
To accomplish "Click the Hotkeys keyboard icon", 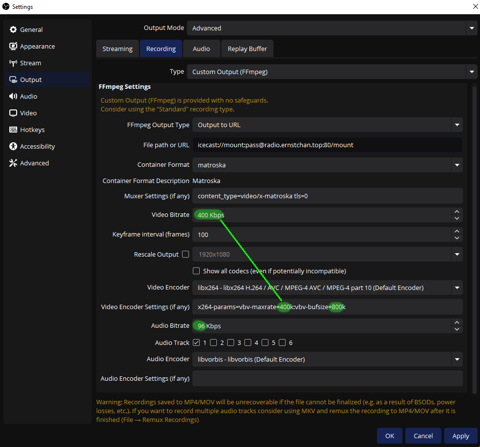I will (13, 130).
